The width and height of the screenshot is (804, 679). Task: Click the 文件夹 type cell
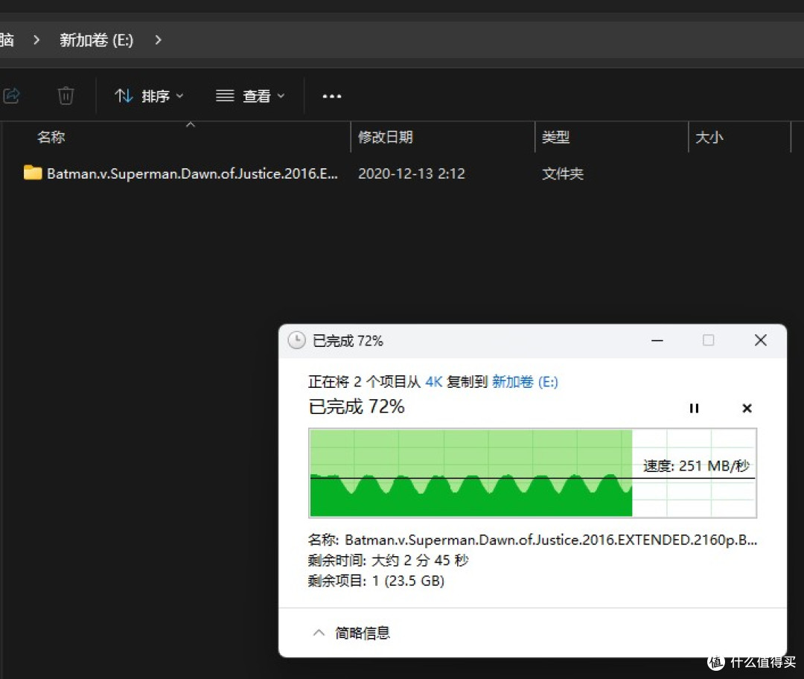point(563,174)
